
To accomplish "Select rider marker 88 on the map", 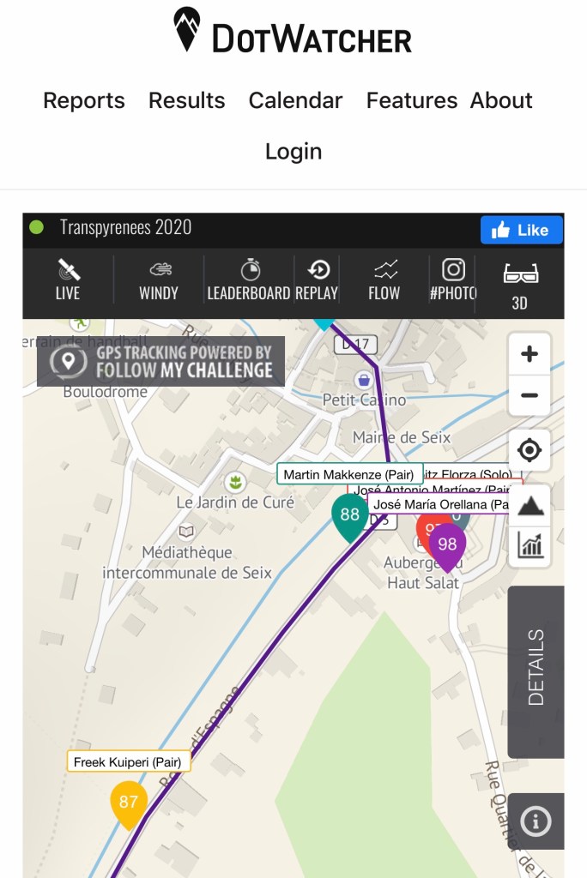I will (x=349, y=515).
